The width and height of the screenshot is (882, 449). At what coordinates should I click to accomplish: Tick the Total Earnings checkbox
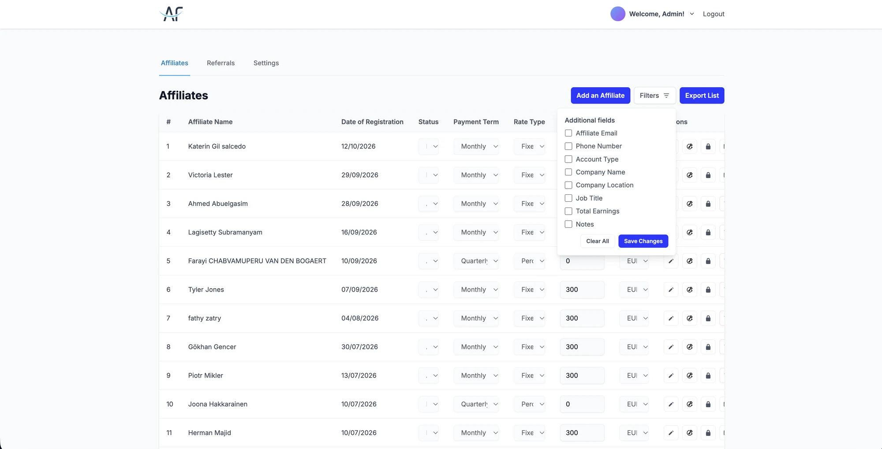point(568,211)
